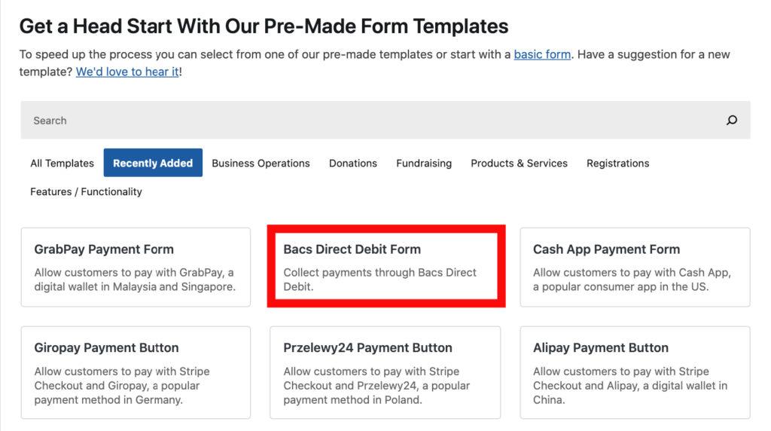Open the basic form link
Screen dimensions: 771x431
(542, 55)
